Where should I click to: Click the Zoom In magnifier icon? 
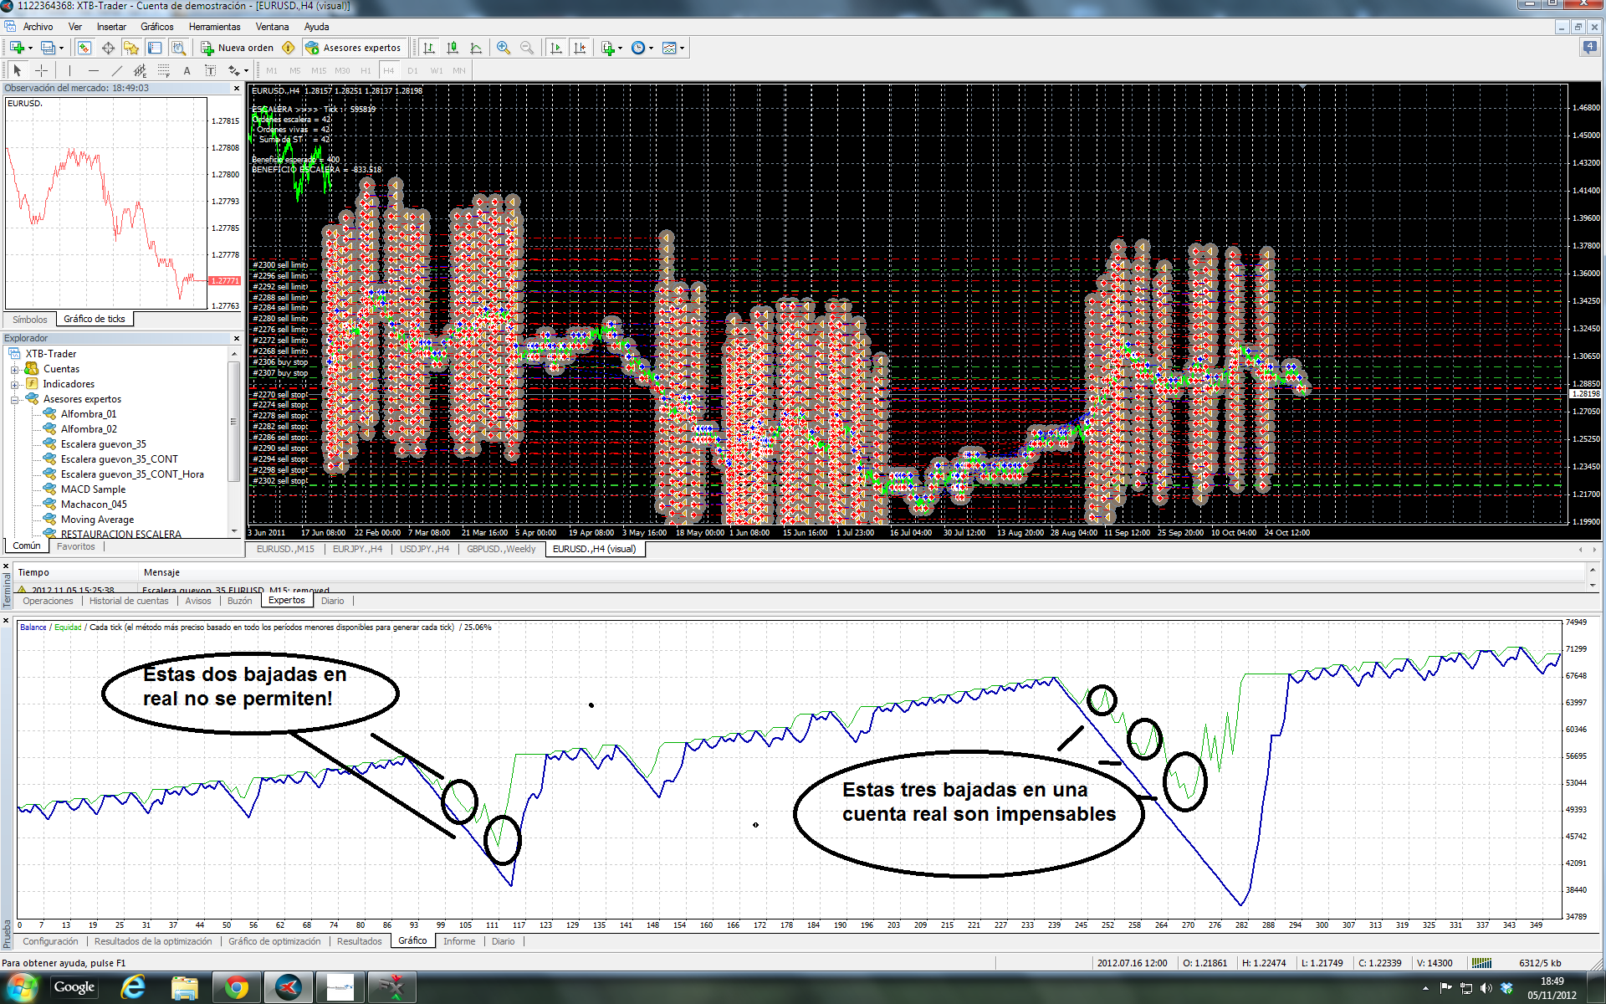tap(503, 48)
